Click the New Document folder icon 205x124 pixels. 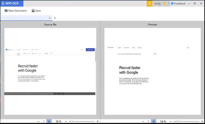coord(6,11)
